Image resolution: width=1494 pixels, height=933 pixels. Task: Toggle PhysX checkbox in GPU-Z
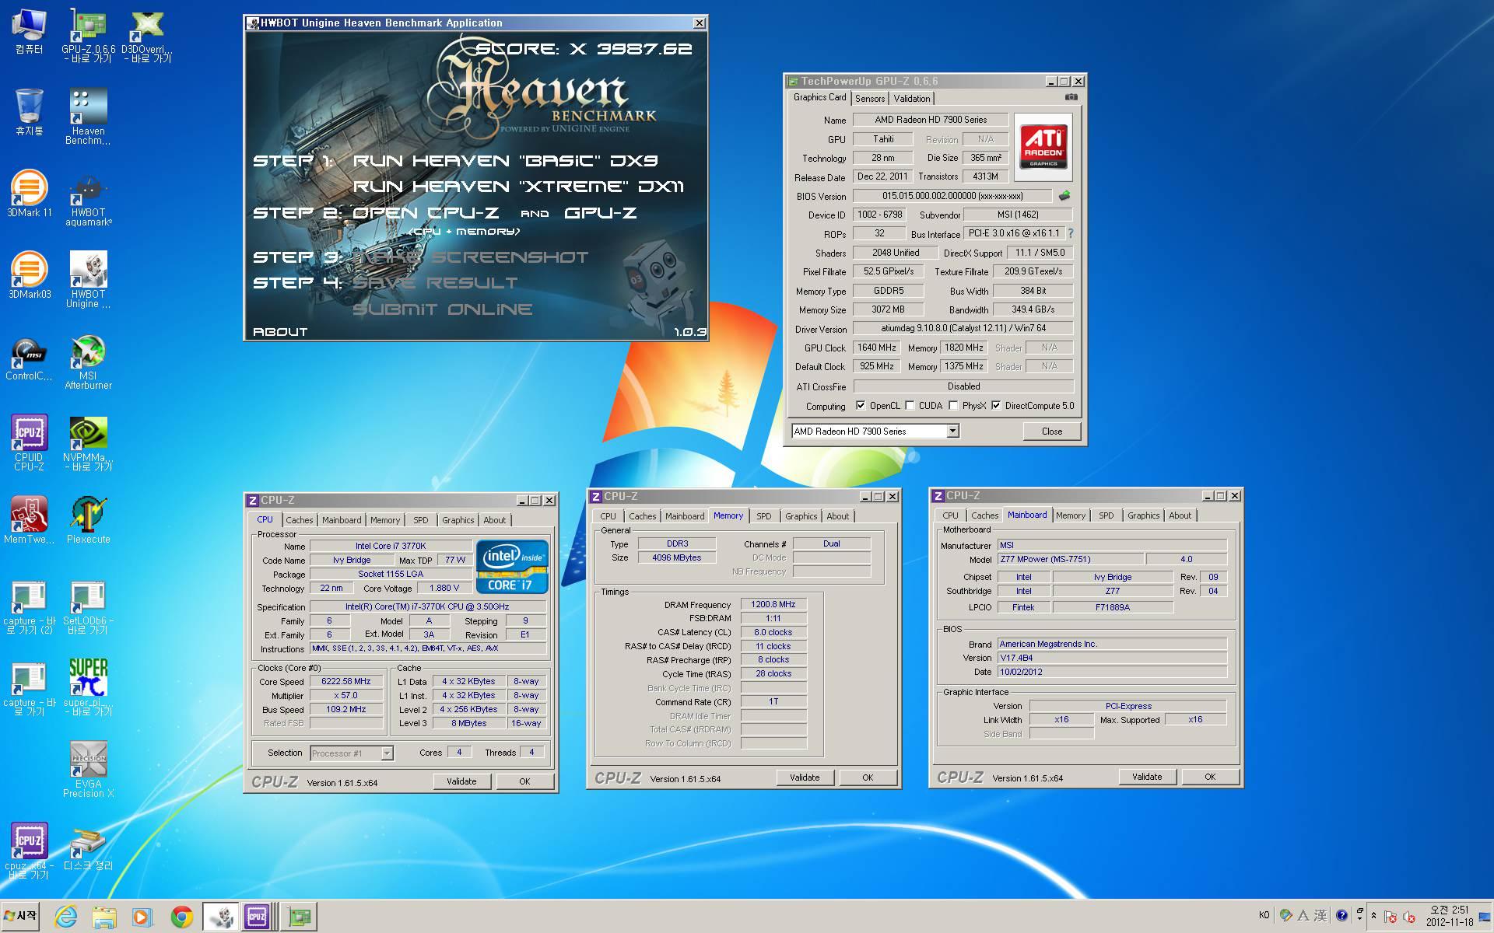pyautogui.click(x=953, y=406)
